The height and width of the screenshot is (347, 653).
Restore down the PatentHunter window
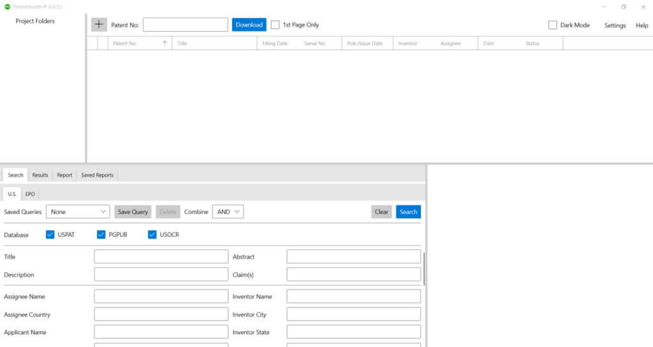pos(624,6)
